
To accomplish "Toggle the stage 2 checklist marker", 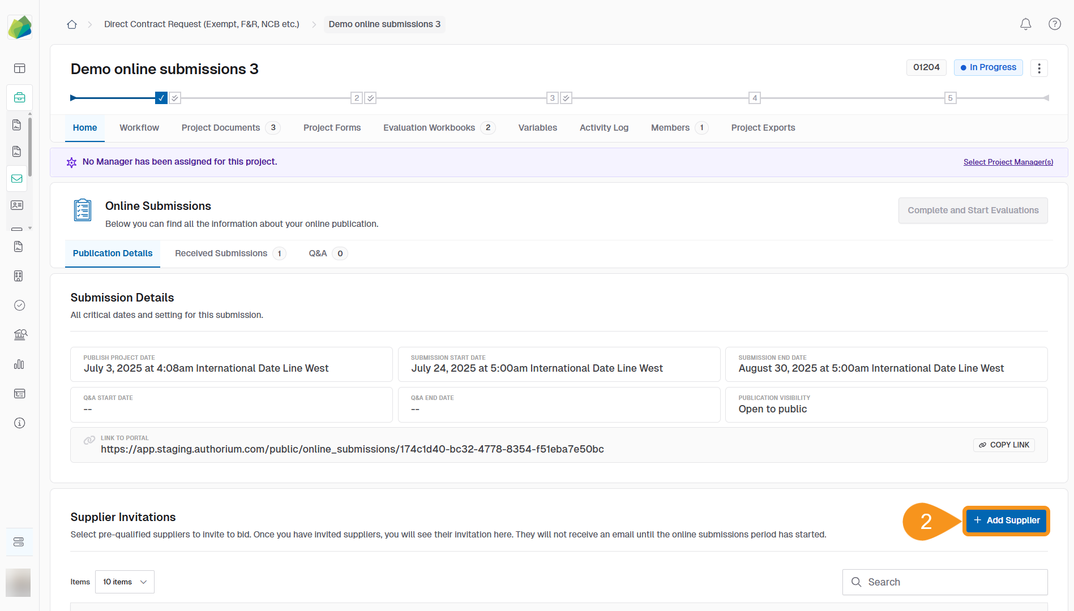I will pyautogui.click(x=370, y=98).
